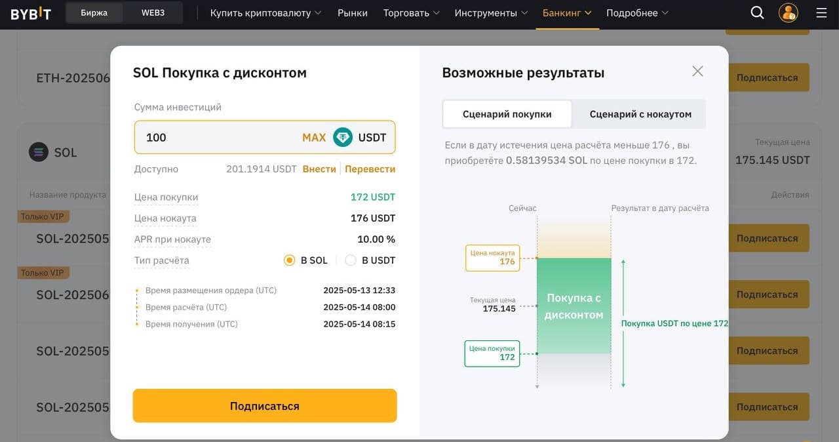Screen dimensions: 839x442
Task: Click the order time 2025-05-13 12:33
Action: (359, 290)
